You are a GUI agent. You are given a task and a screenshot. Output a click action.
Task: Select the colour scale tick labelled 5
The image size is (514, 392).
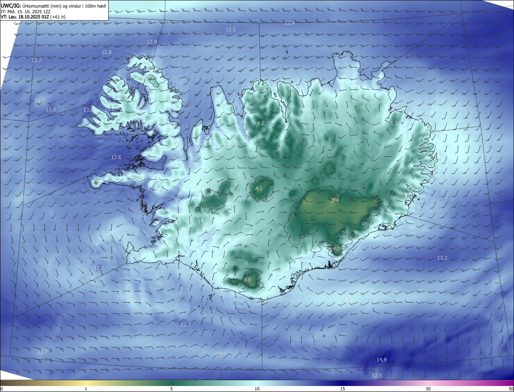[x=171, y=389]
